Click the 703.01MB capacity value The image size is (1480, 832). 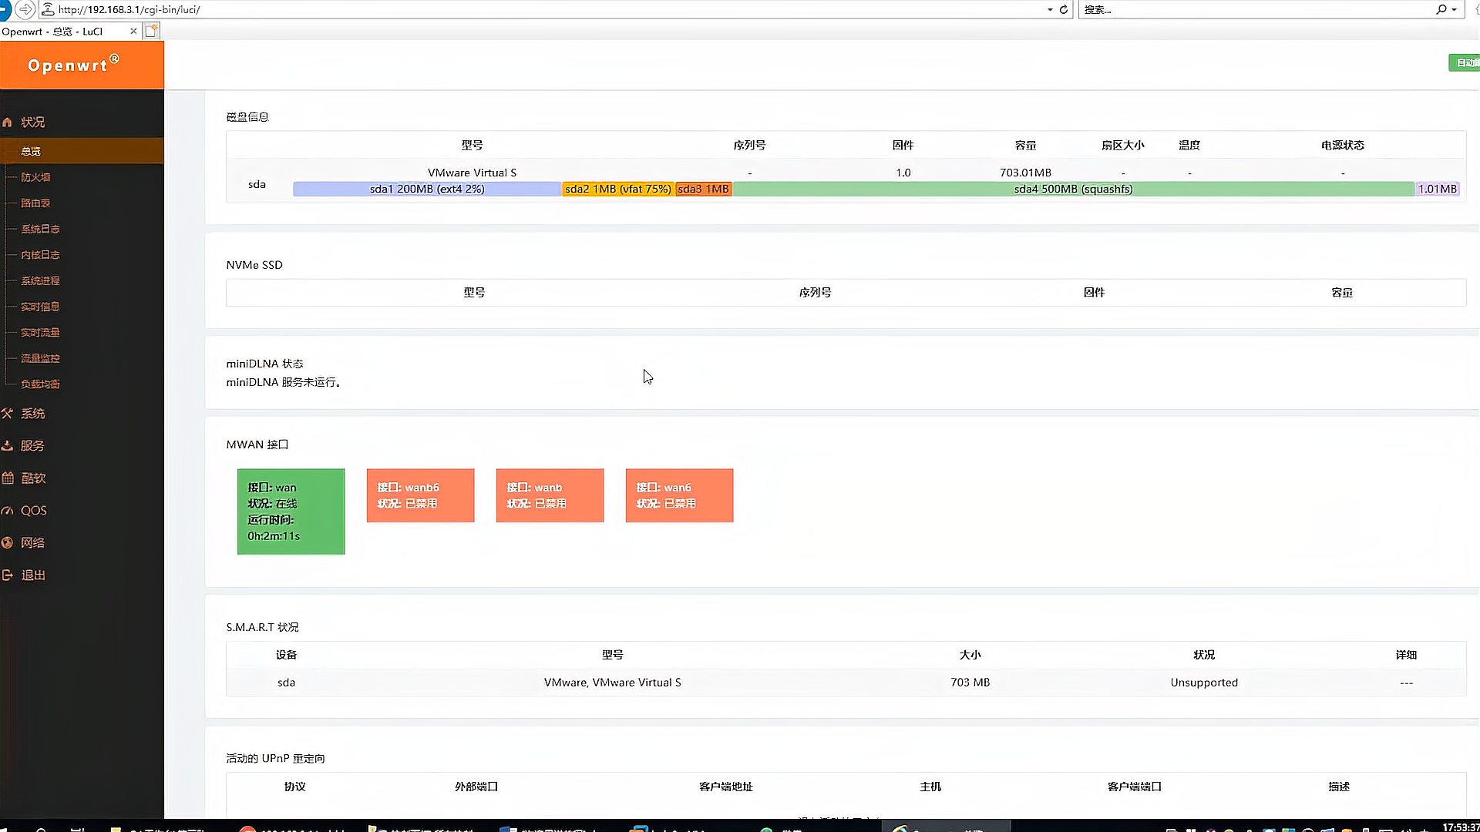click(x=1025, y=173)
